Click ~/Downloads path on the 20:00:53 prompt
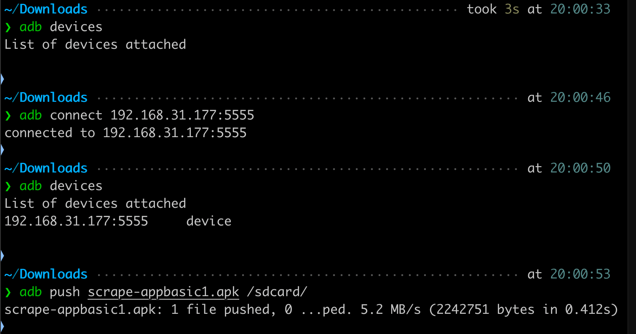The image size is (636, 334). (46, 274)
